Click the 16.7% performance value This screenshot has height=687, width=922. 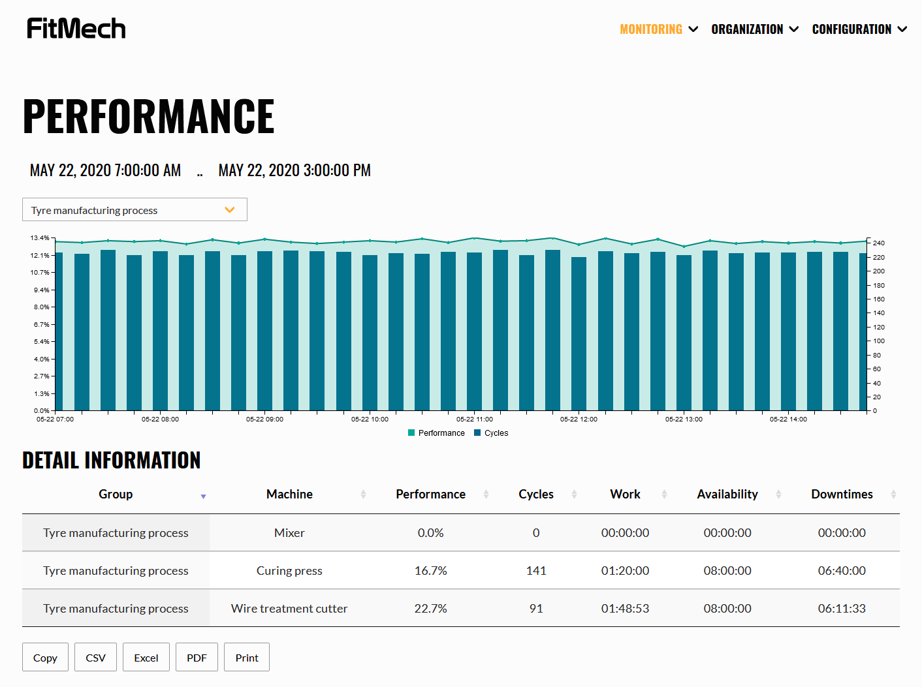[431, 571]
